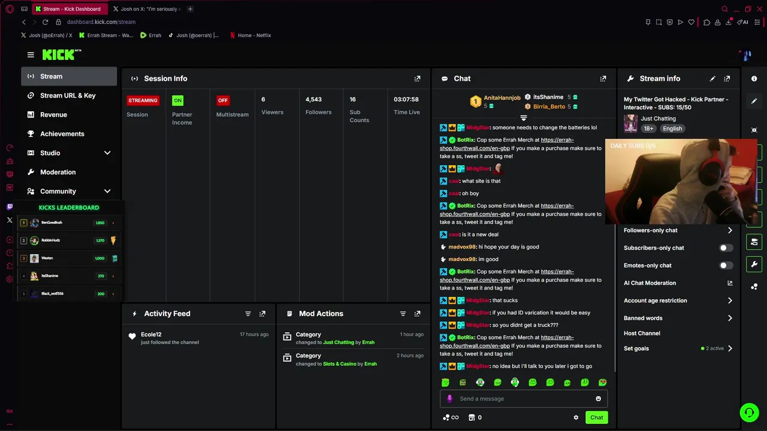This screenshot has height=431, width=767.
Task: Open chat settings gear icon
Action: coord(576,418)
